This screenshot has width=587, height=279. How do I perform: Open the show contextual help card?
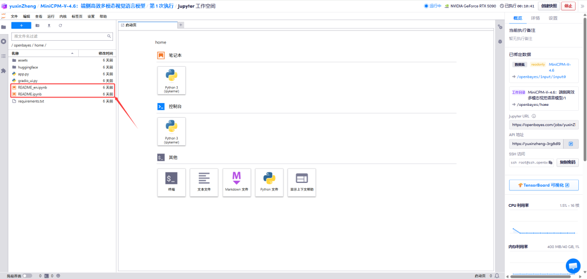pos(302,182)
